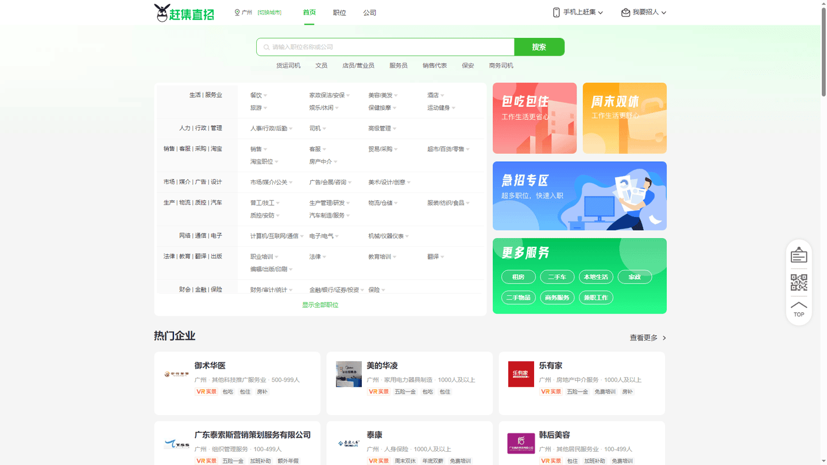Click the 美的华凌 company photo thumbnail
The height and width of the screenshot is (465, 827).
click(349, 374)
